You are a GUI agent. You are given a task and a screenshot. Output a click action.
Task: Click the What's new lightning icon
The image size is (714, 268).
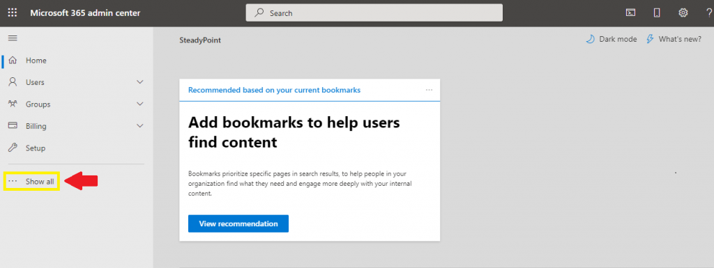pyautogui.click(x=651, y=39)
